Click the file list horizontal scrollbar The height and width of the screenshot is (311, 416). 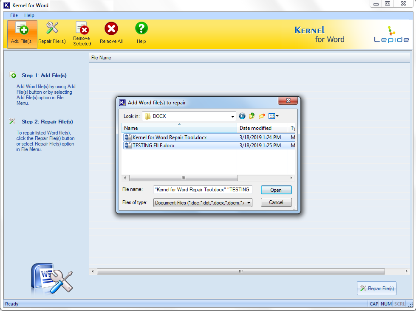[183, 178]
